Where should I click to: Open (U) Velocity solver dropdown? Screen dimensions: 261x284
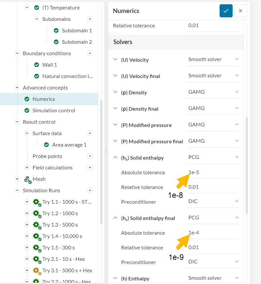click(x=212, y=59)
